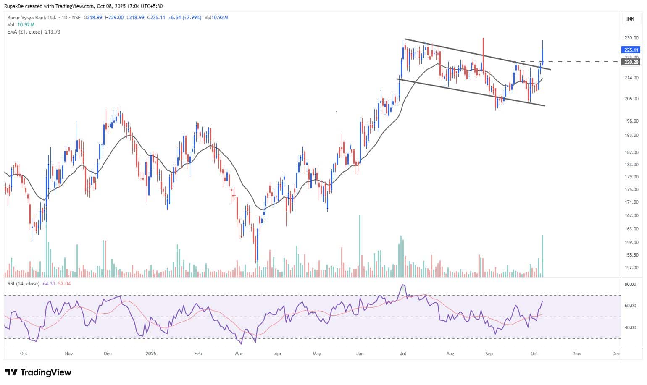Screen dimensions: 647x385
Task: Click the 80.00 level on the RSI scale
Action: 630,284
